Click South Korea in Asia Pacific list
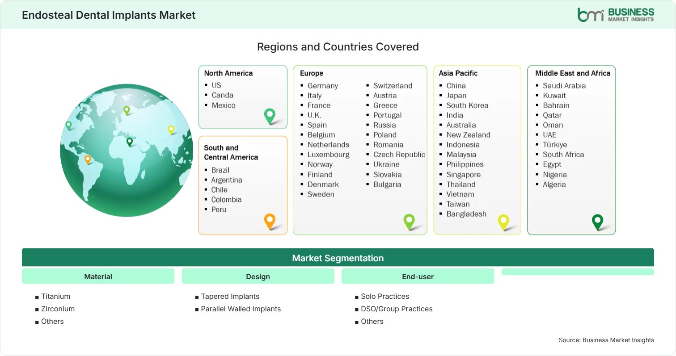 (467, 105)
